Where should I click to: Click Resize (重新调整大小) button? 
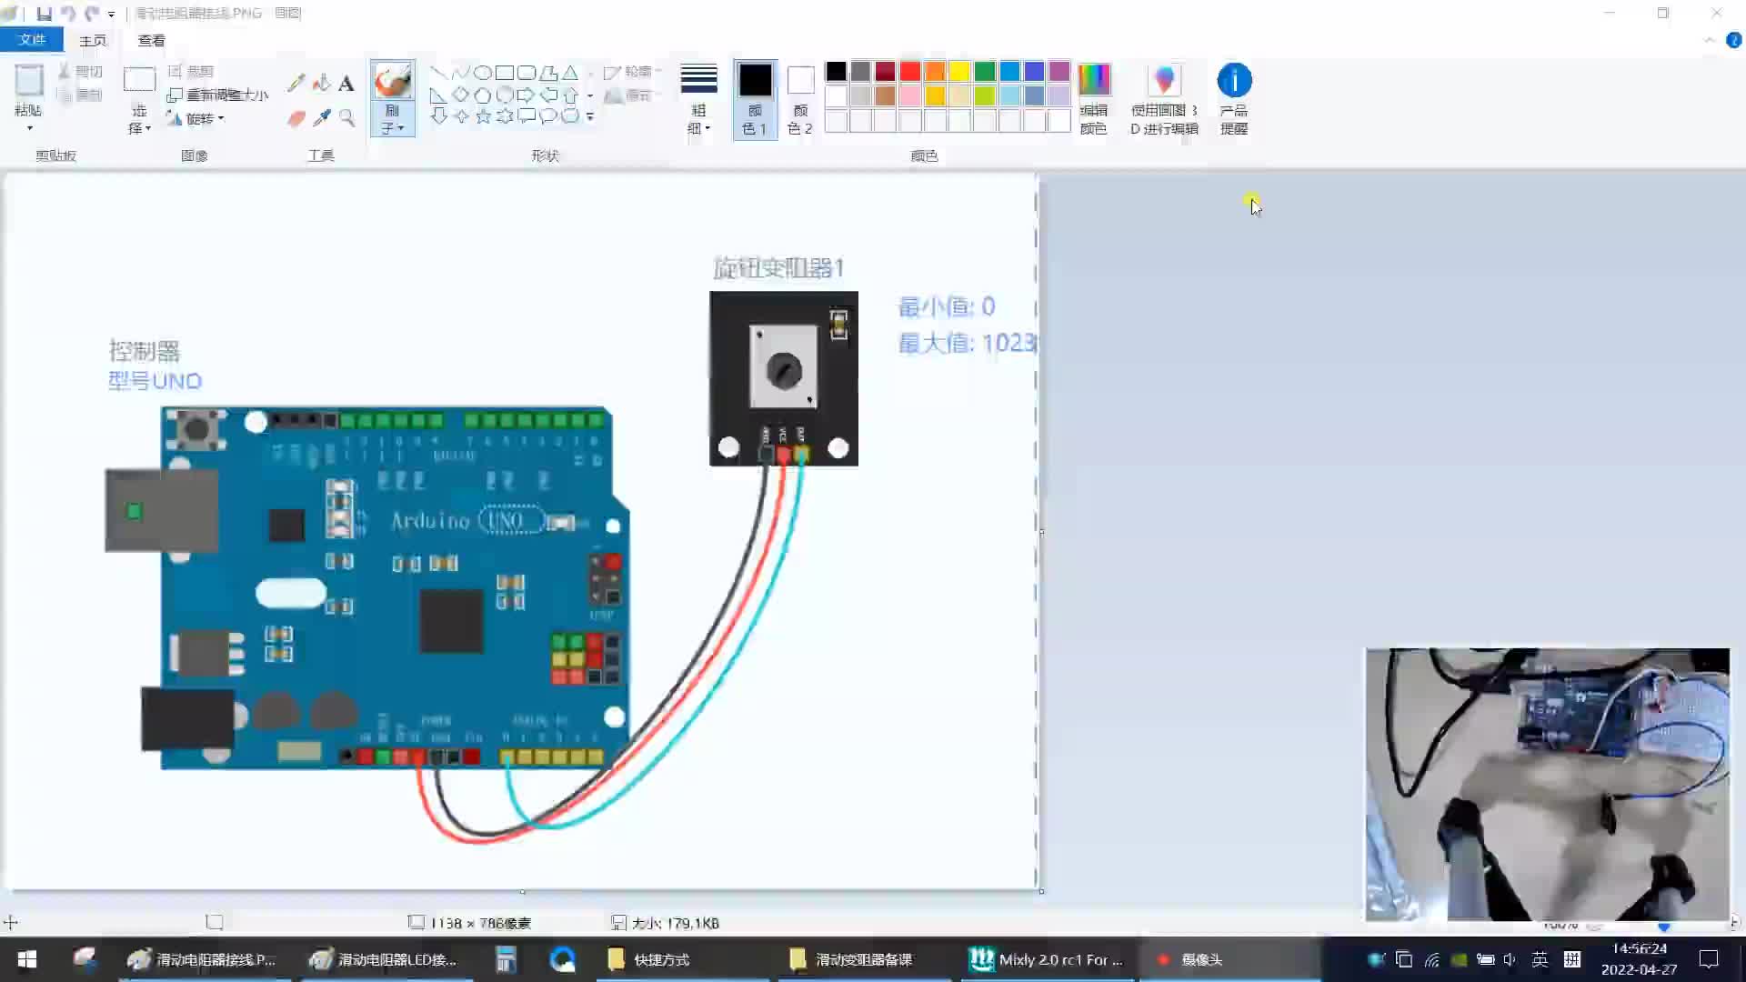tap(218, 95)
